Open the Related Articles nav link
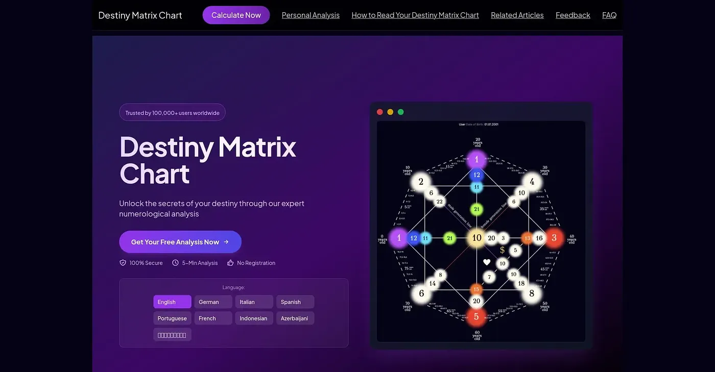The image size is (715, 372). (517, 15)
